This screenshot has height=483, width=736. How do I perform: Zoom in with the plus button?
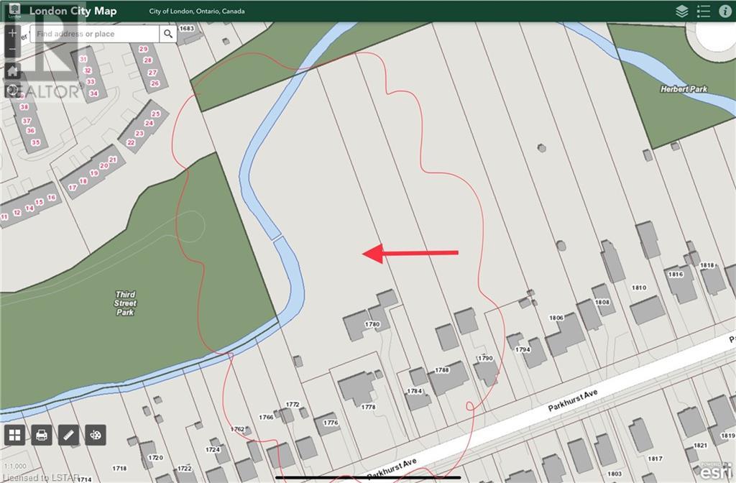[x=12, y=34]
